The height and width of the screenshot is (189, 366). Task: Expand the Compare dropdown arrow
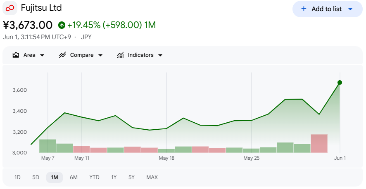100,56
